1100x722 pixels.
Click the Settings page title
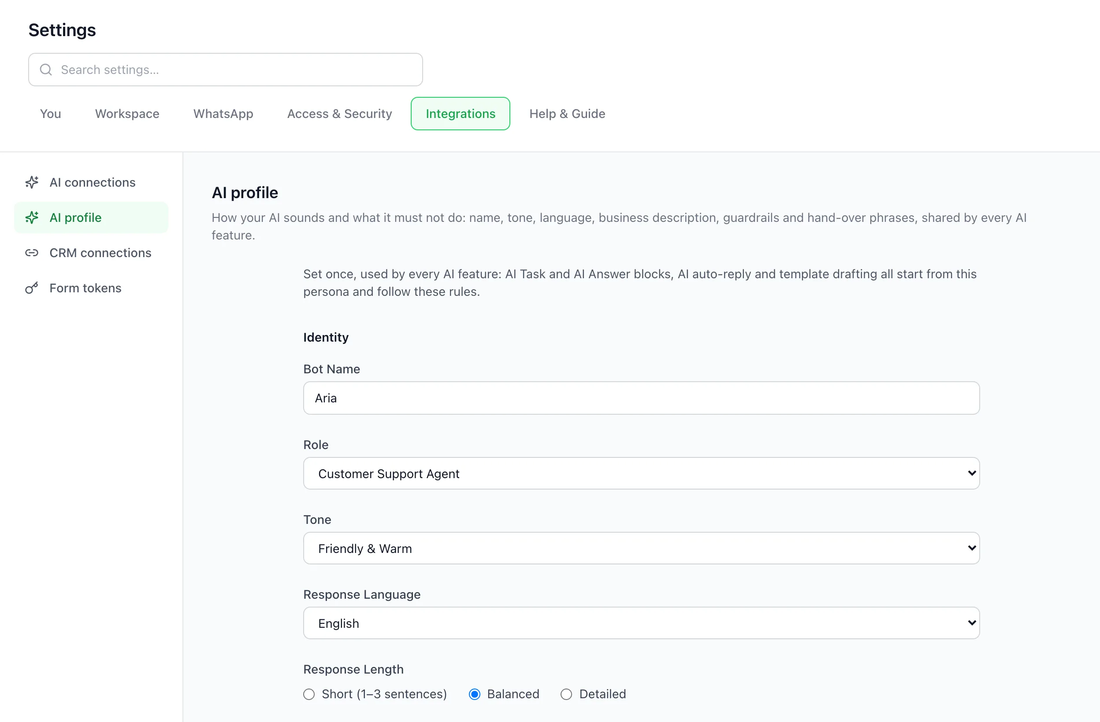[62, 30]
